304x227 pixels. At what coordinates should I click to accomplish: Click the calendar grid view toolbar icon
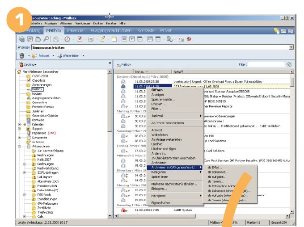140,39
